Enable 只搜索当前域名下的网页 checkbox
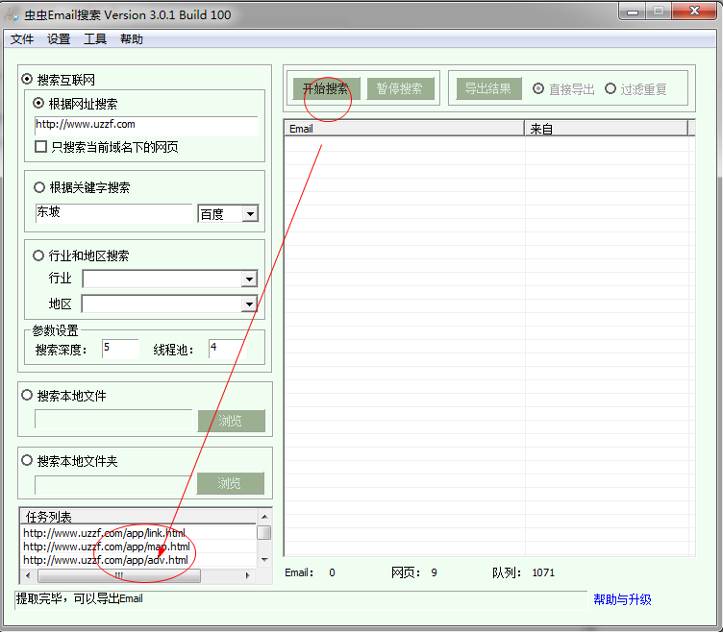Viewport: 723px width, 632px height. 40,147
